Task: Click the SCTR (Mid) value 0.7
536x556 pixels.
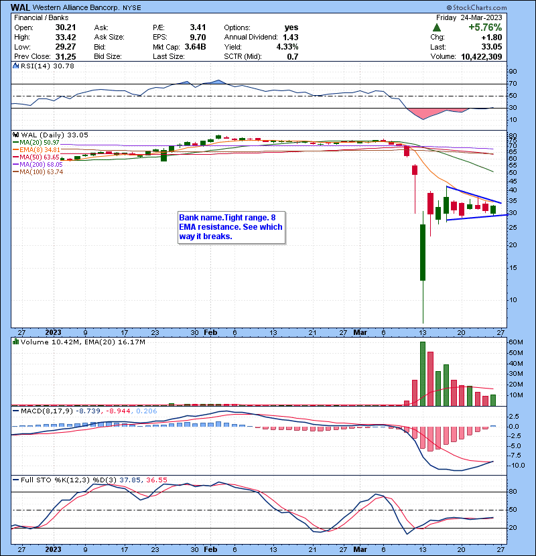Action: (293, 57)
